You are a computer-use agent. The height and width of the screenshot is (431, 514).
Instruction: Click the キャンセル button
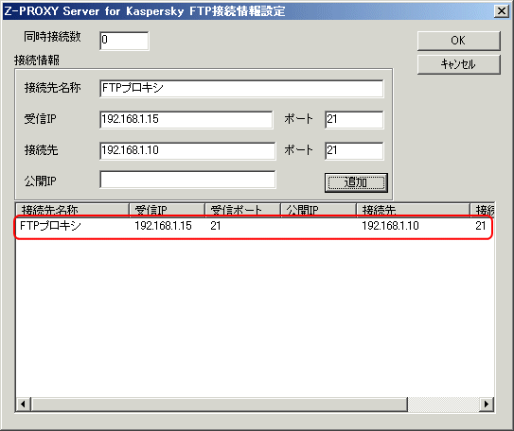click(x=458, y=64)
